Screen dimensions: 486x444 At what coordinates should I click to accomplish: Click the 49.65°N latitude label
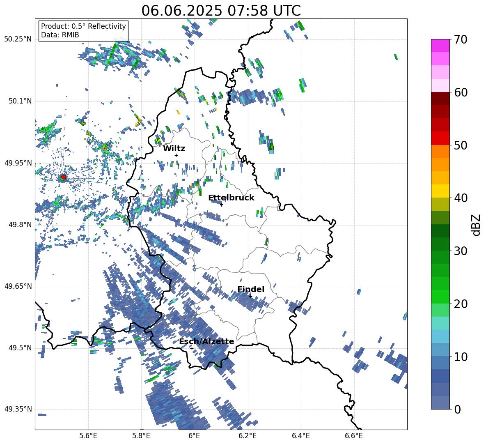tap(18, 286)
